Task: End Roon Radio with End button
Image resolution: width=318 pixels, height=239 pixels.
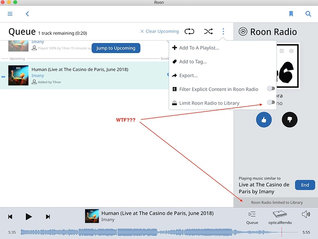Action: [x=305, y=185]
